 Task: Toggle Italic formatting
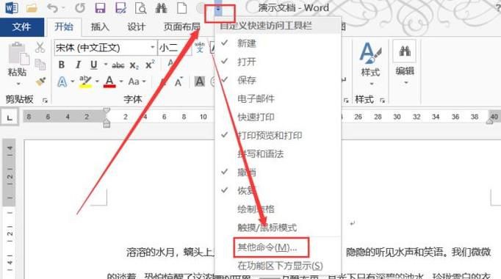pyautogui.click(x=78, y=65)
